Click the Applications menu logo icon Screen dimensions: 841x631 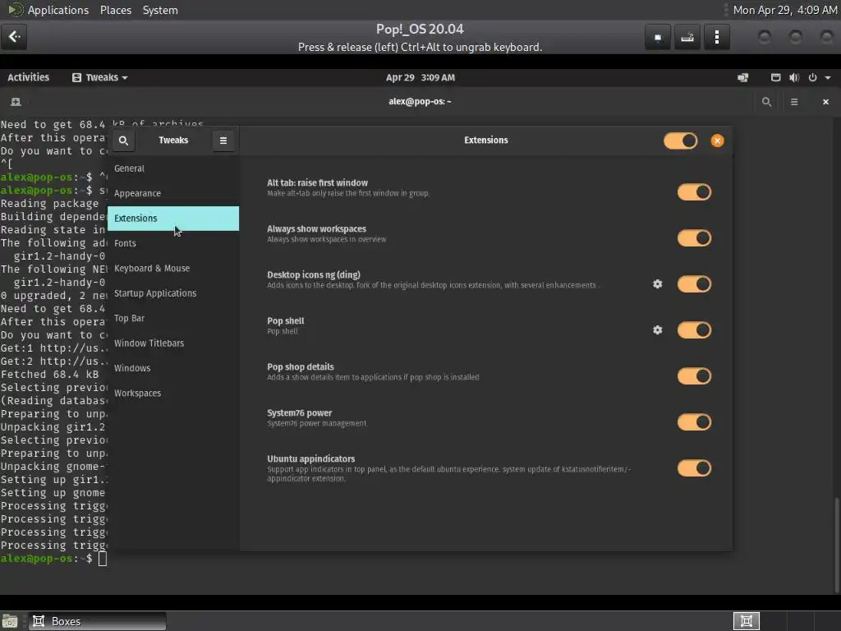pos(16,10)
